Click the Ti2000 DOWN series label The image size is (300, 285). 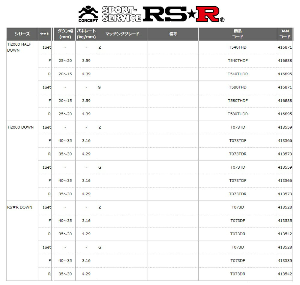pos(20,127)
